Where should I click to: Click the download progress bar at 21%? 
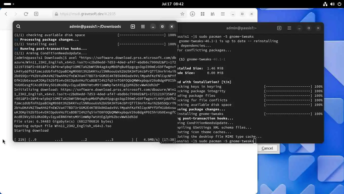tap(95, 140)
